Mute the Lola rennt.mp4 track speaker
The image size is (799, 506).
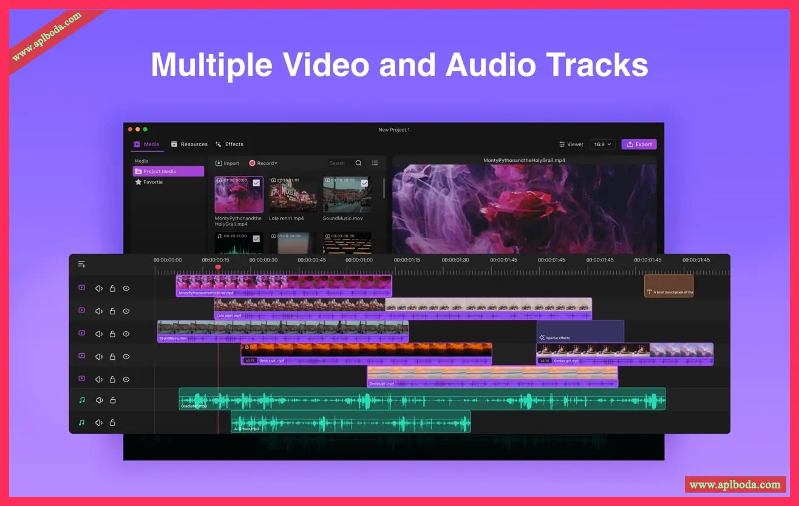point(99,311)
